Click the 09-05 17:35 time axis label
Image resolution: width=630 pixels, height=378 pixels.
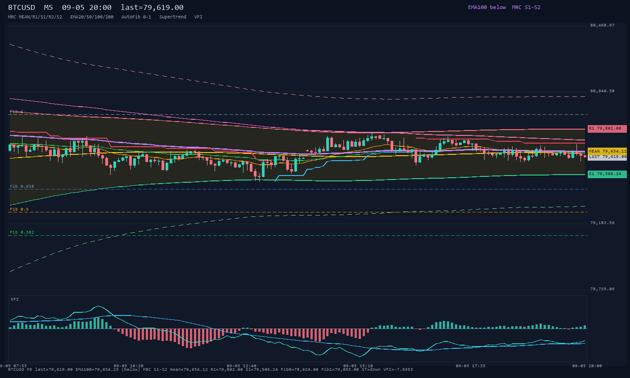pyautogui.click(x=471, y=366)
